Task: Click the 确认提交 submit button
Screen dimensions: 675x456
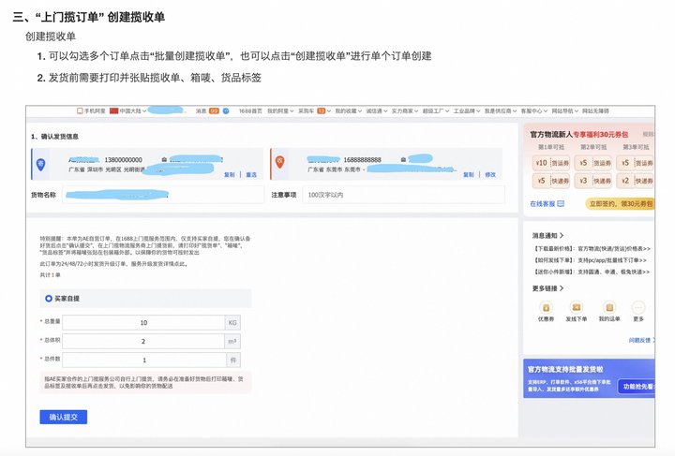Action: point(64,418)
